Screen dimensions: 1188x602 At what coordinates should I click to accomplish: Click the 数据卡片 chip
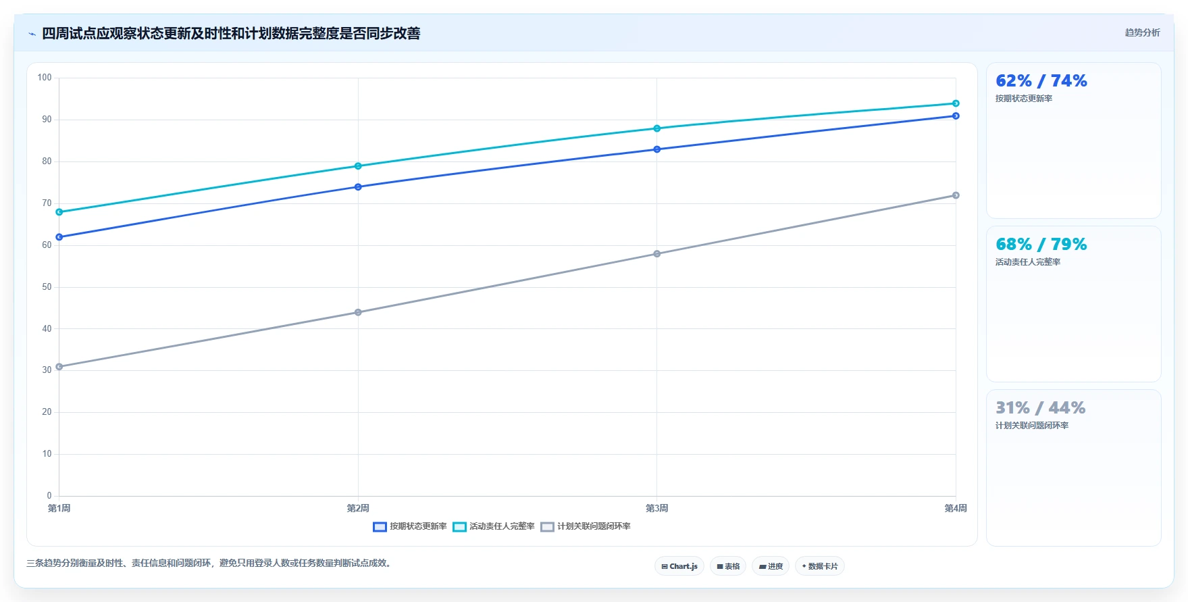[820, 566]
